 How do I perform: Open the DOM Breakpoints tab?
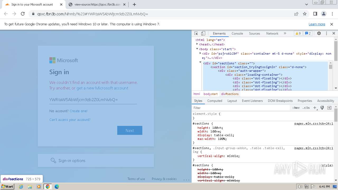pyautogui.click(x=280, y=101)
